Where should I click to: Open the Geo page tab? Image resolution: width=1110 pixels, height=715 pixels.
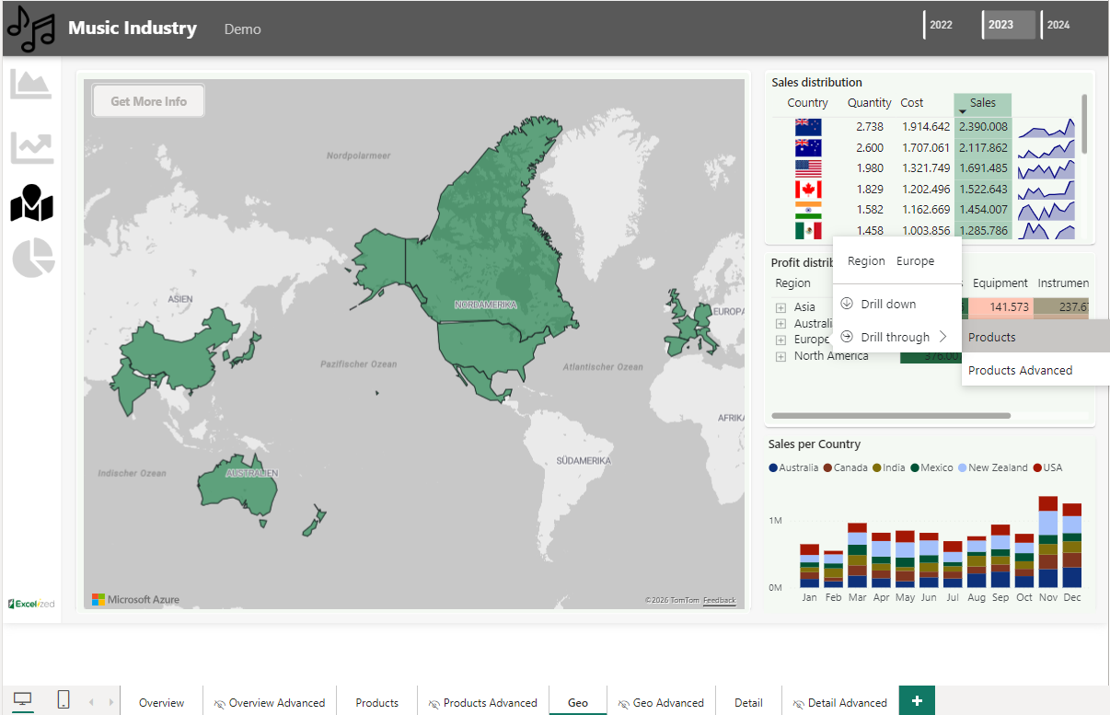pos(578,702)
